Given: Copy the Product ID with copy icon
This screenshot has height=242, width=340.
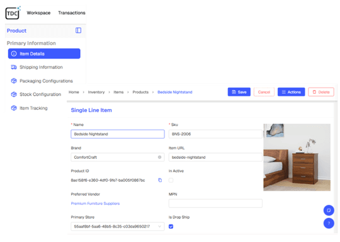Looking at the screenshot, I should point(160,180).
